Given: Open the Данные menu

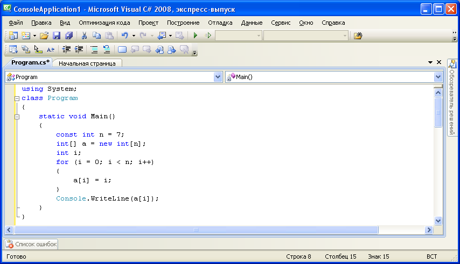Looking at the screenshot, I should [x=252, y=23].
